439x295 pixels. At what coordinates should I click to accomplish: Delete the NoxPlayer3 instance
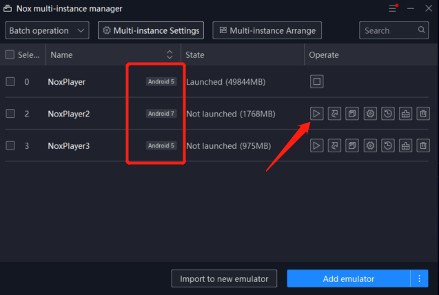tap(424, 145)
